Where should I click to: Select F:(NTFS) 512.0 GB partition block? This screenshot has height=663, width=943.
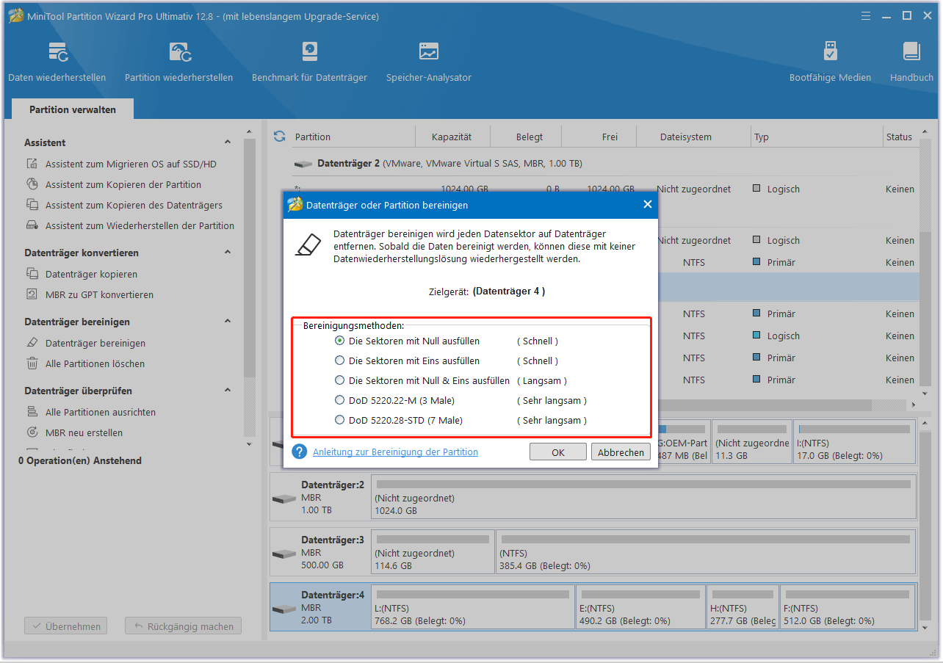click(x=846, y=607)
